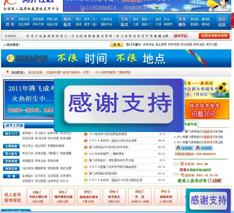Click the 复习备考 blue label
The image size is (234, 213).
(11, 154)
